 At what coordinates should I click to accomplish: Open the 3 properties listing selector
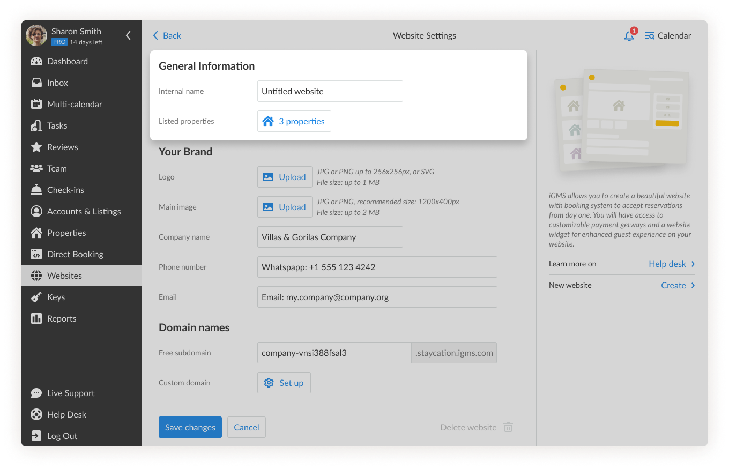[294, 122]
